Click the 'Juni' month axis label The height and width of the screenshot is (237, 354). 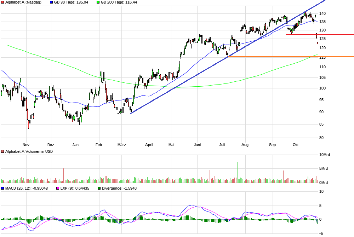tap(197, 145)
